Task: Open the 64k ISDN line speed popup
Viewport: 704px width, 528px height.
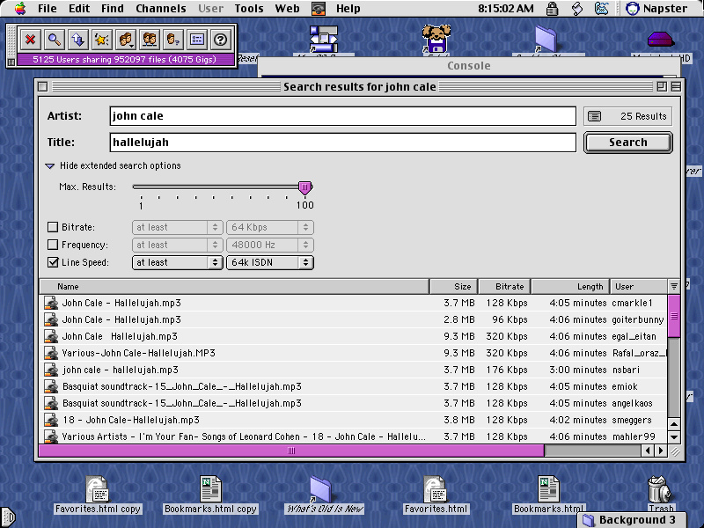Action: (270, 262)
